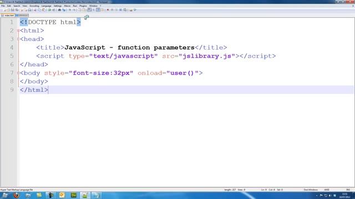Open the Edit menu
The width and height of the screenshot is (355, 199).
pyautogui.click(x=9, y=6)
